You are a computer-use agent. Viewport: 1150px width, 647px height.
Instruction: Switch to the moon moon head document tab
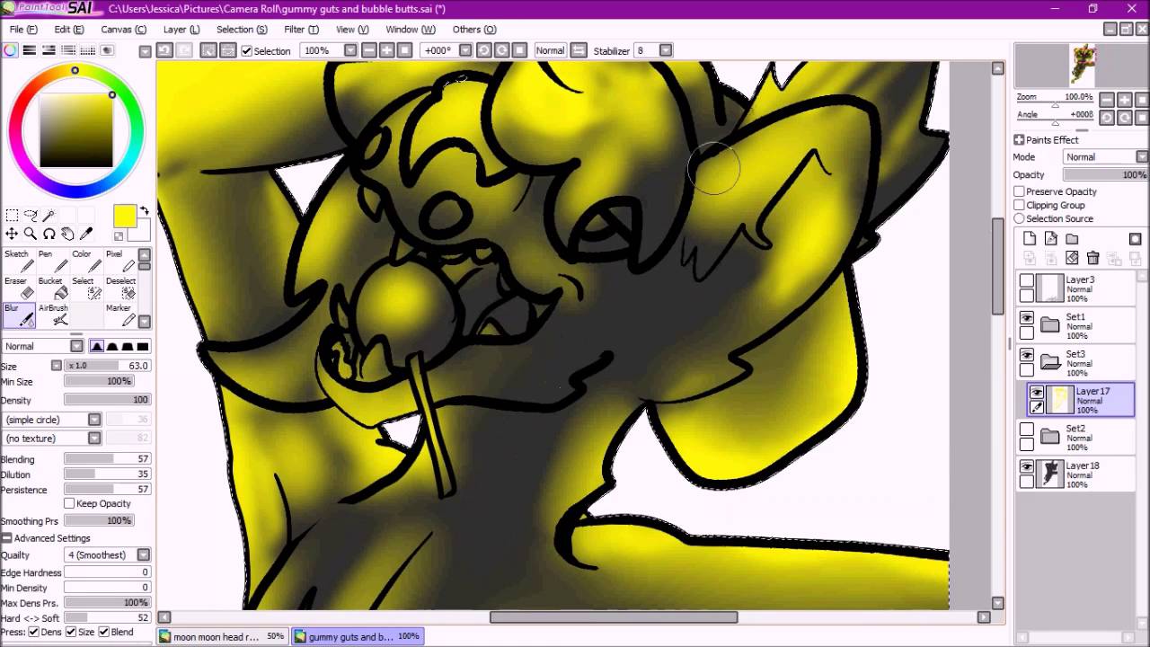point(223,636)
